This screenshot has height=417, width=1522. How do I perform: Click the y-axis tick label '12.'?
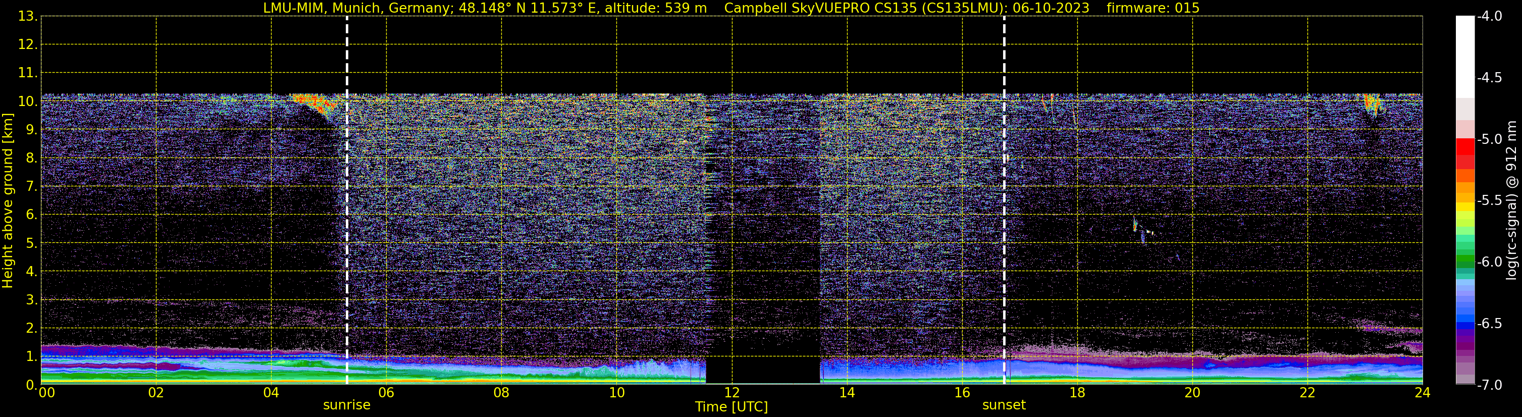[28, 44]
